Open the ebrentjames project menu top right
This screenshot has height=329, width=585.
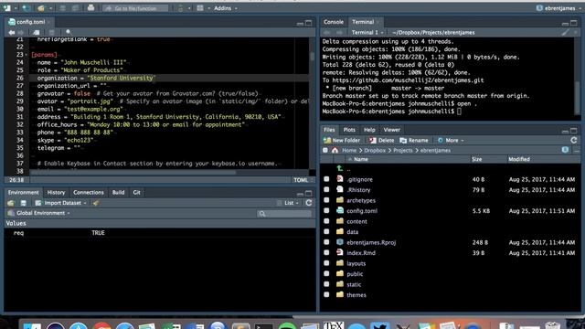click(558, 8)
